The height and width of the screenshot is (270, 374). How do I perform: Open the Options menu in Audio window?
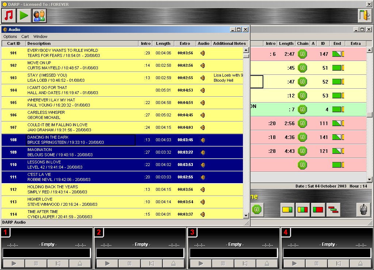click(10, 36)
